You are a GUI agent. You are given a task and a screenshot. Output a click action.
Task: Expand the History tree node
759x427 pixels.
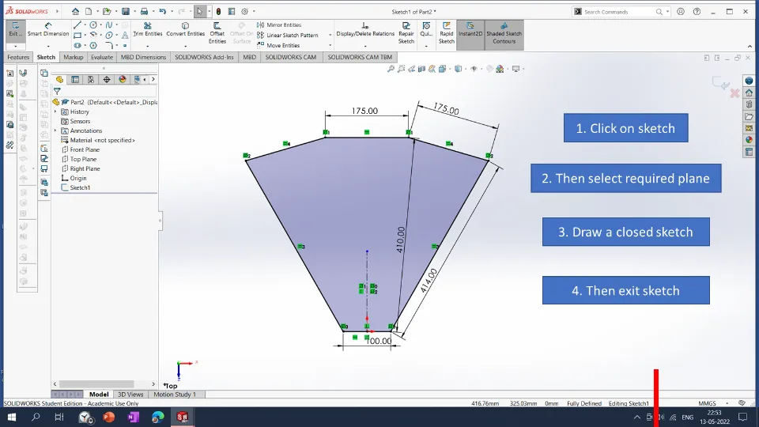click(55, 111)
